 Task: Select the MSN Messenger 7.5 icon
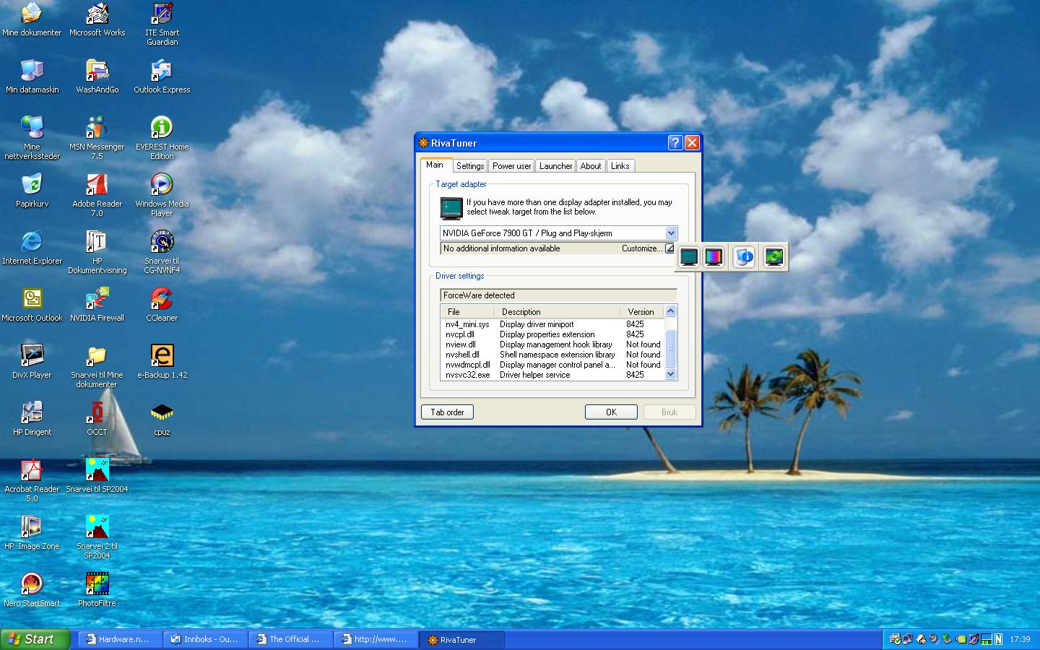[x=97, y=137]
